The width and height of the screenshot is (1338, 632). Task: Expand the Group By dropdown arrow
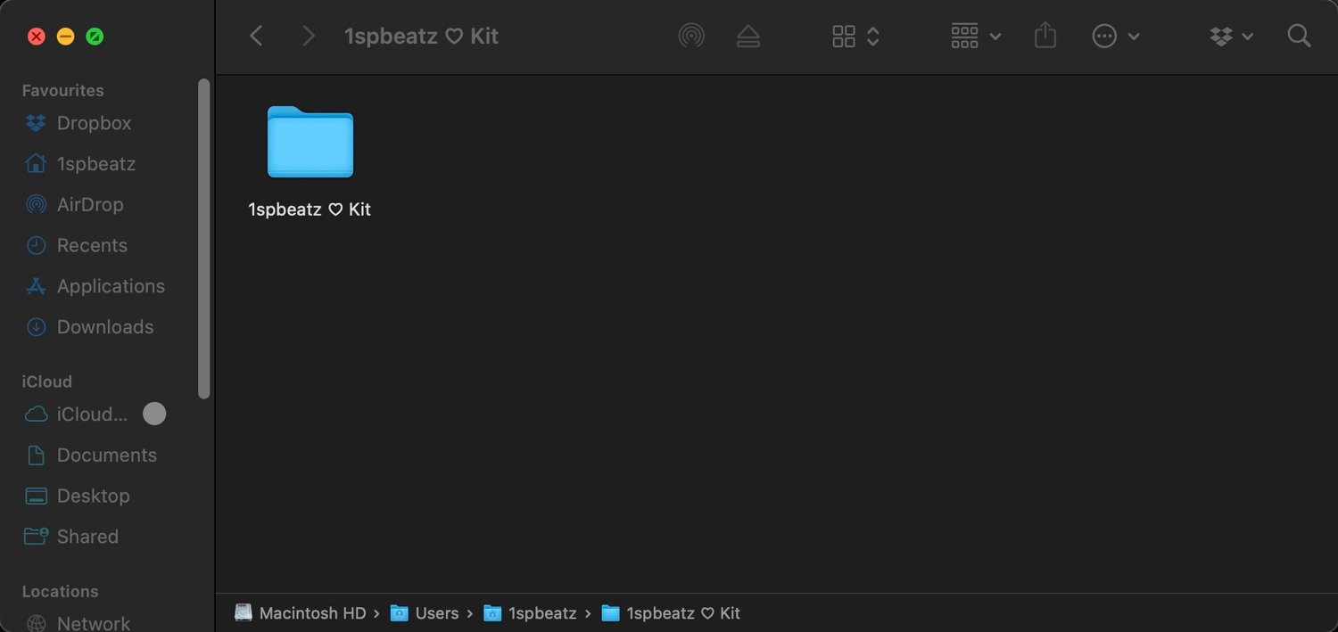[995, 37]
